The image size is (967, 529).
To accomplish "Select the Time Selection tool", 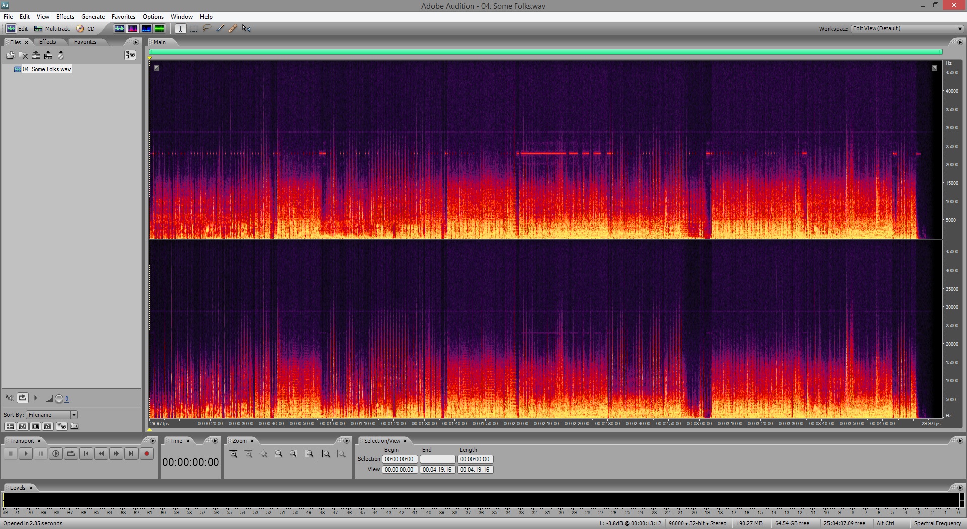I will (180, 29).
